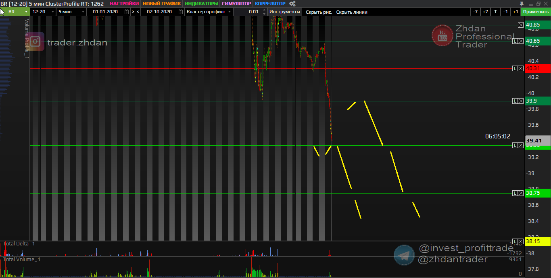The width and height of the screenshot is (551, 278).
Task: Delete the 40.85 level line
Action: tap(521, 25)
